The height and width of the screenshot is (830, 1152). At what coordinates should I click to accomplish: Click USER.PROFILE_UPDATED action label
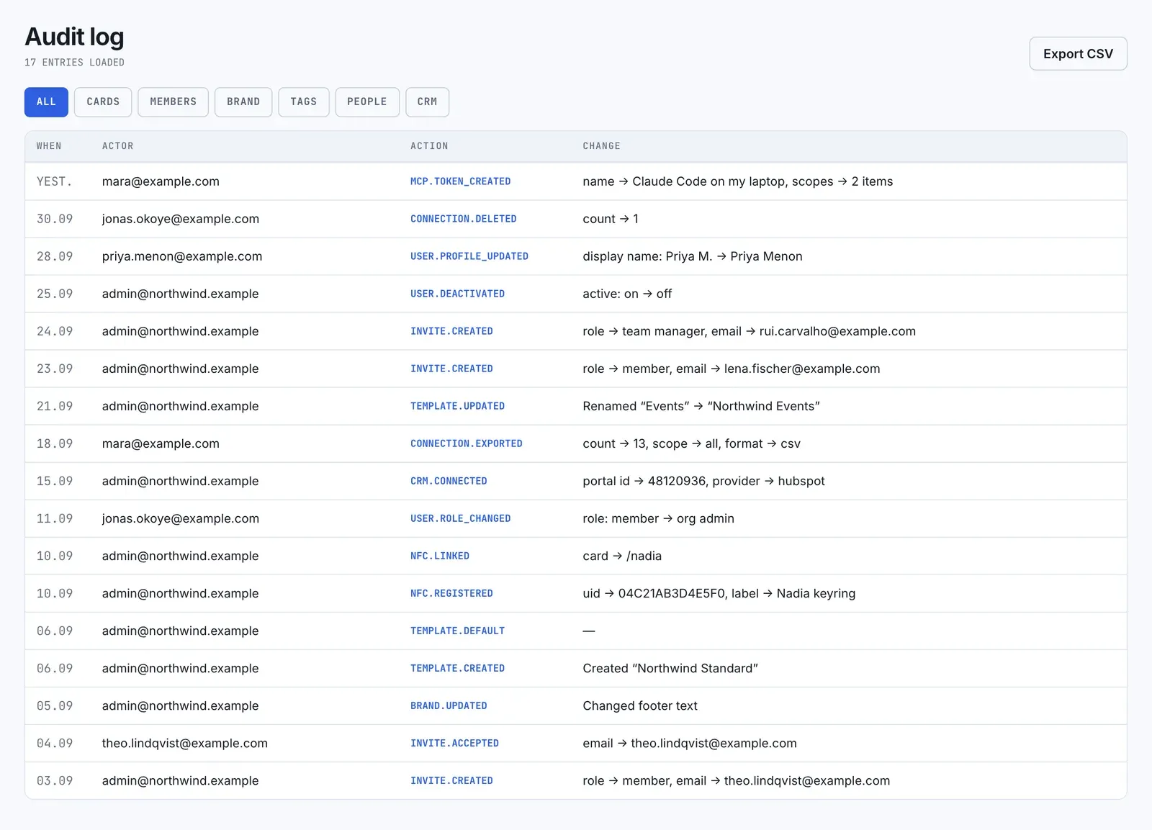pyautogui.click(x=469, y=256)
